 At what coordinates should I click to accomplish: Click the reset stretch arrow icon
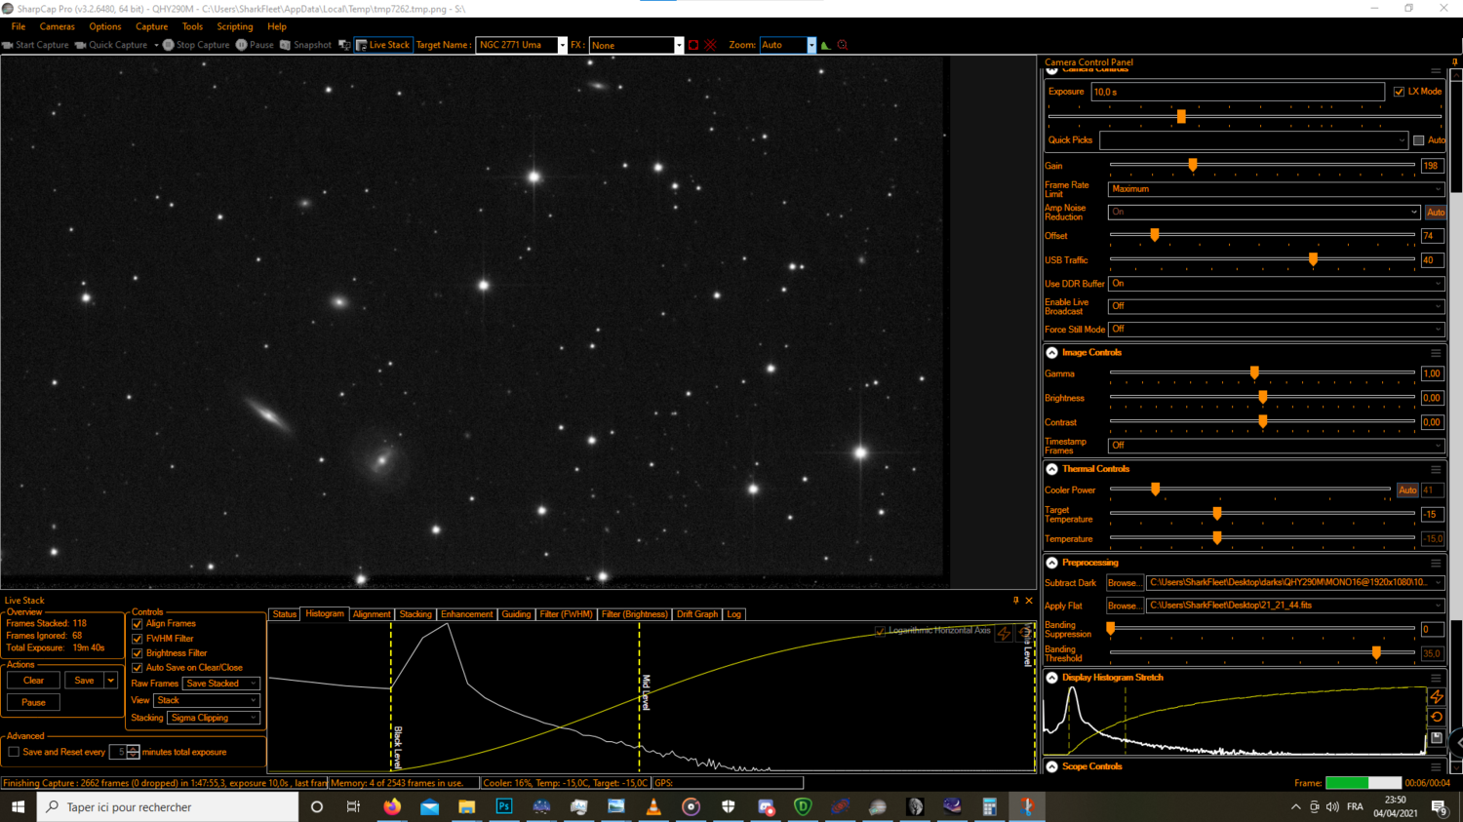(x=1437, y=717)
